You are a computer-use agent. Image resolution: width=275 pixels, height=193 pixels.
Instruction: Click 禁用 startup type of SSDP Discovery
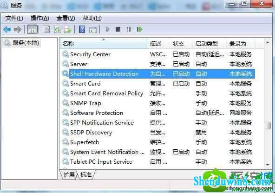click(201, 132)
